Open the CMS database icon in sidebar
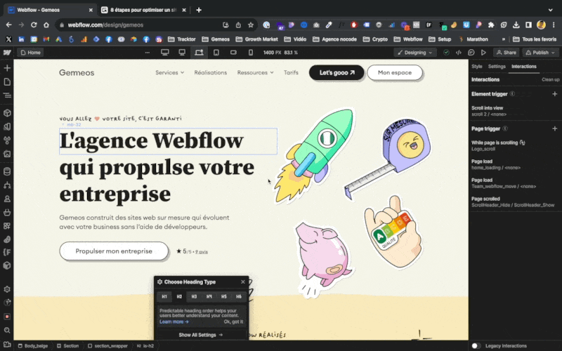This screenshot has width=562, height=351. 7,171
